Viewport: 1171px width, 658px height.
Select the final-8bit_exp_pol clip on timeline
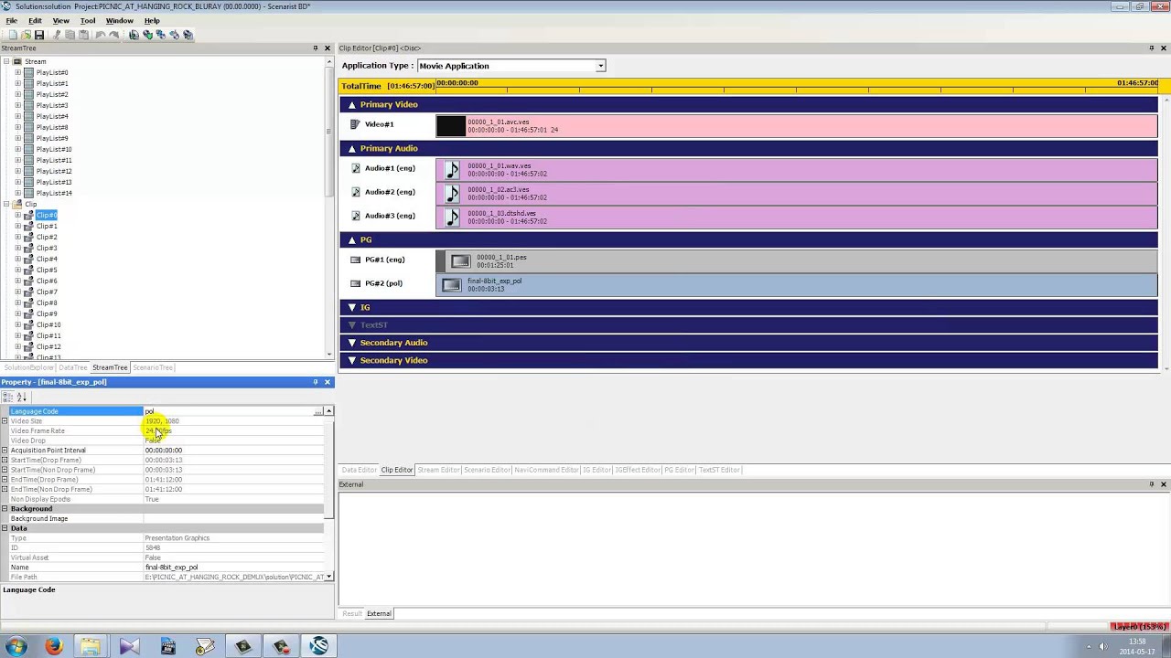point(797,285)
